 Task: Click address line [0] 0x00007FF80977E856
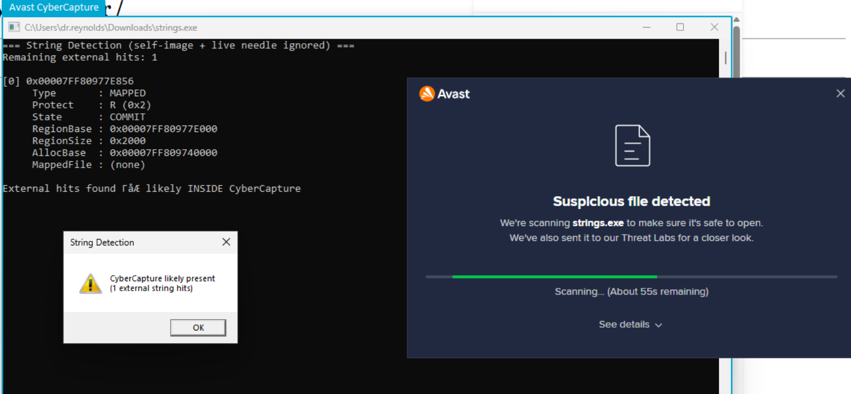coord(68,81)
